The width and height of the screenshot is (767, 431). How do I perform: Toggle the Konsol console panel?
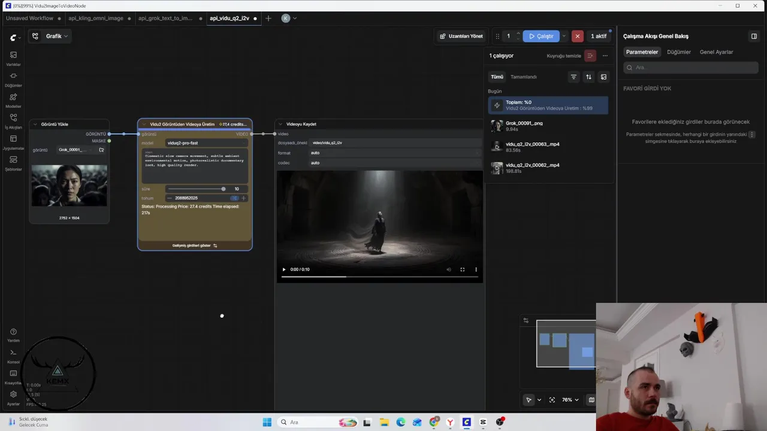pyautogui.click(x=13, y=356)
